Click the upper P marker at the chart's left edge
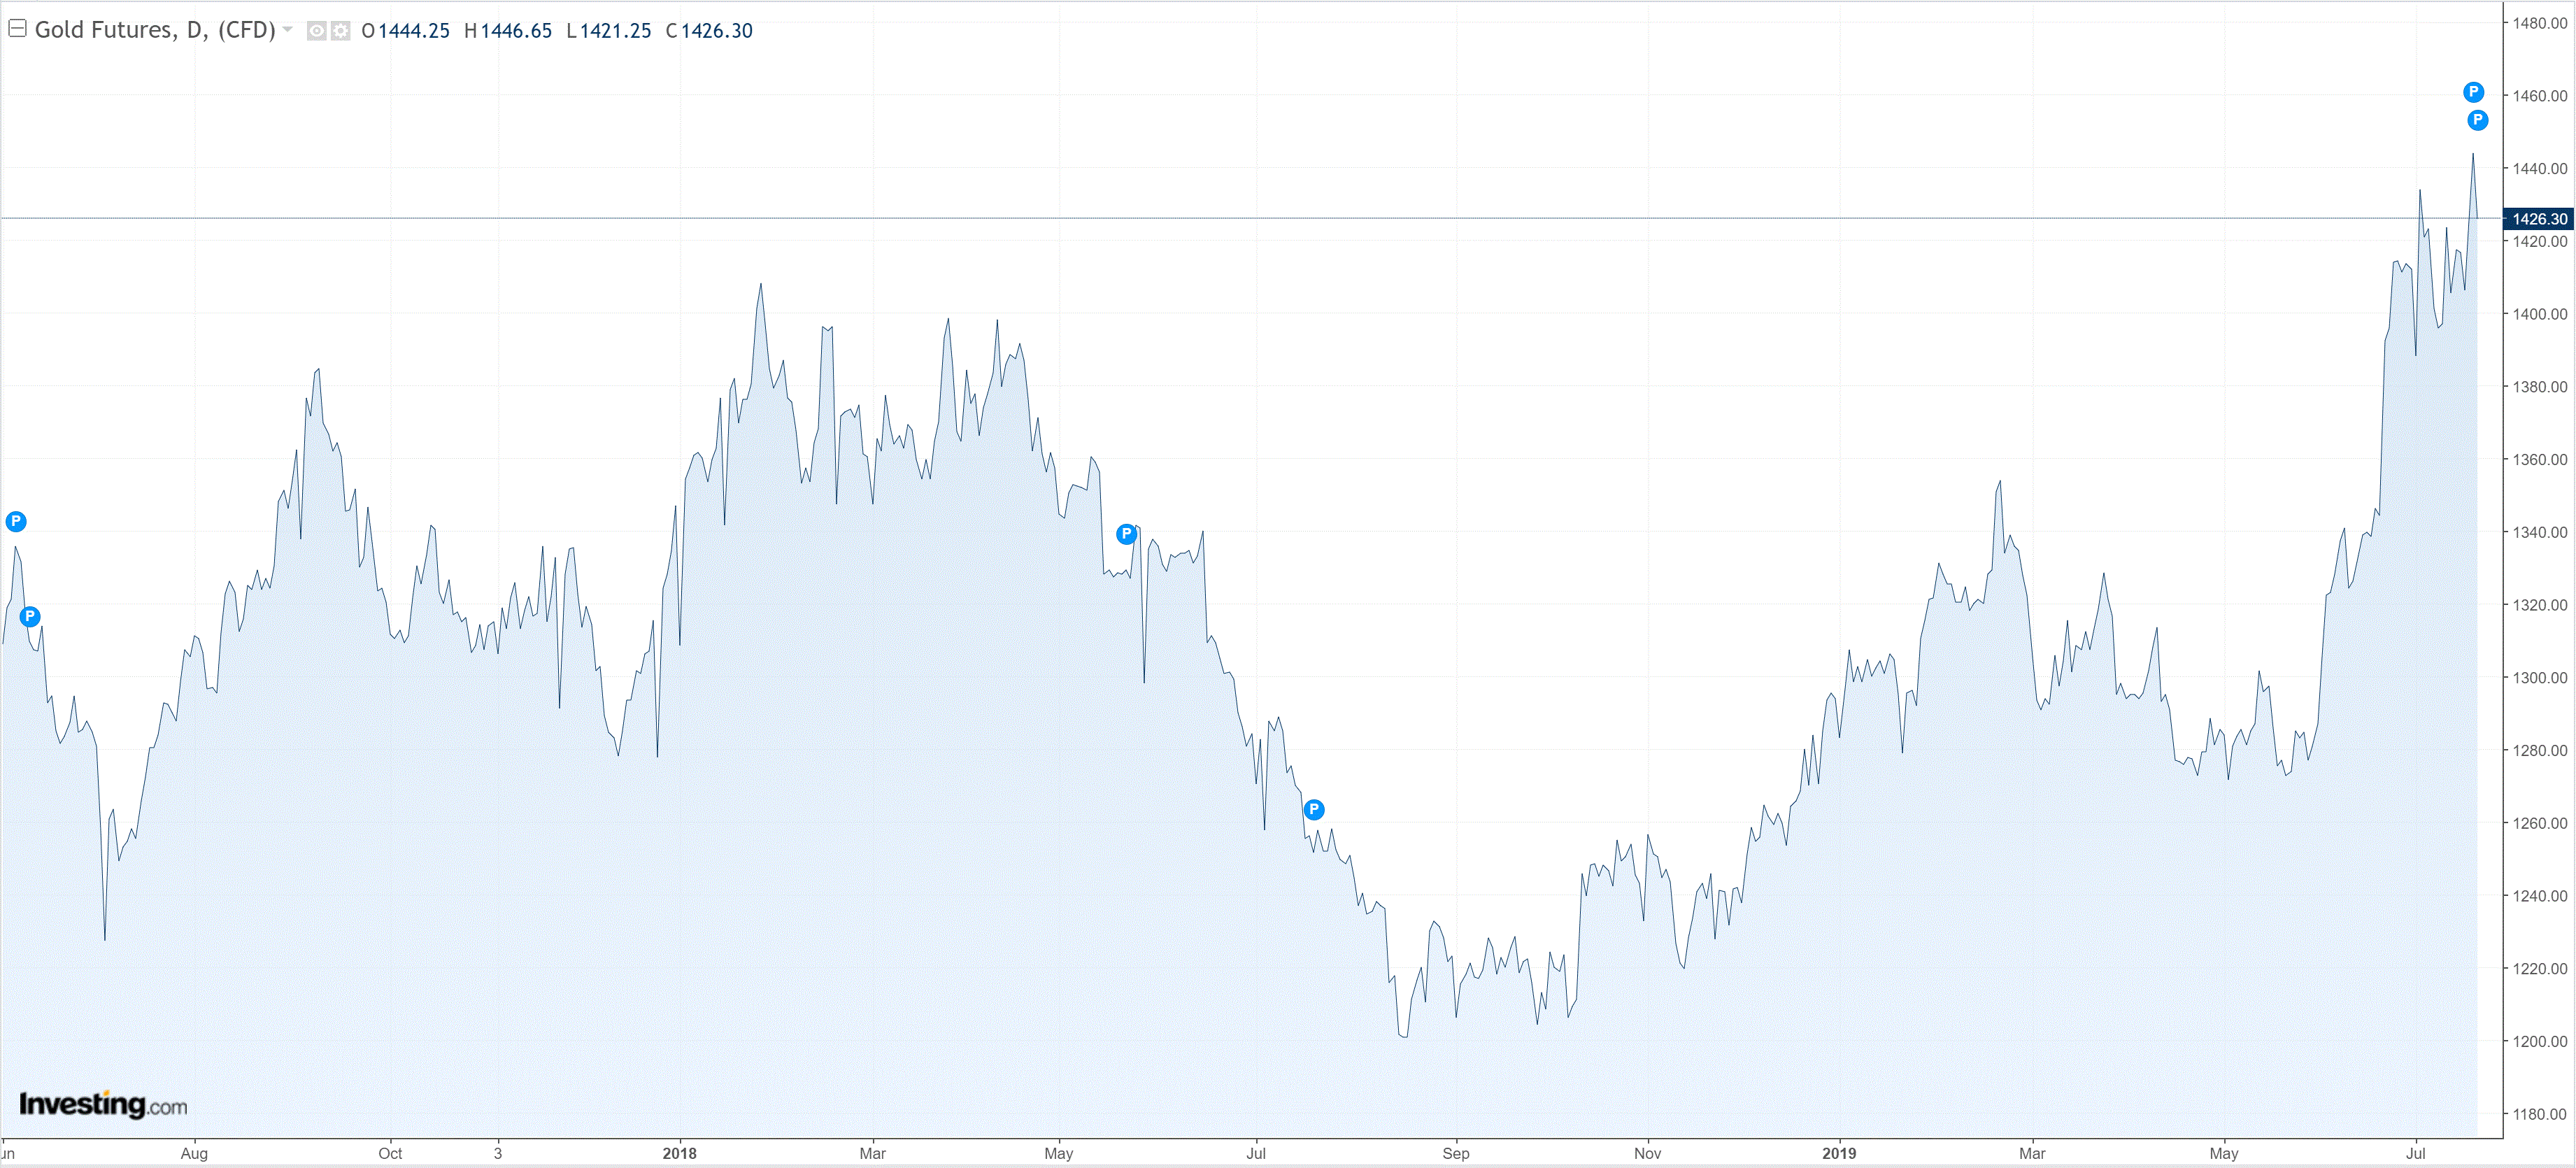 [16, 521]
